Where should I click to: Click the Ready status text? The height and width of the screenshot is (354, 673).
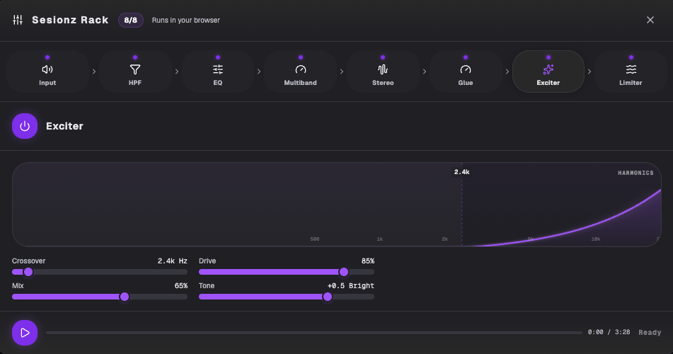pyautogui.click(x=650, y=333)
